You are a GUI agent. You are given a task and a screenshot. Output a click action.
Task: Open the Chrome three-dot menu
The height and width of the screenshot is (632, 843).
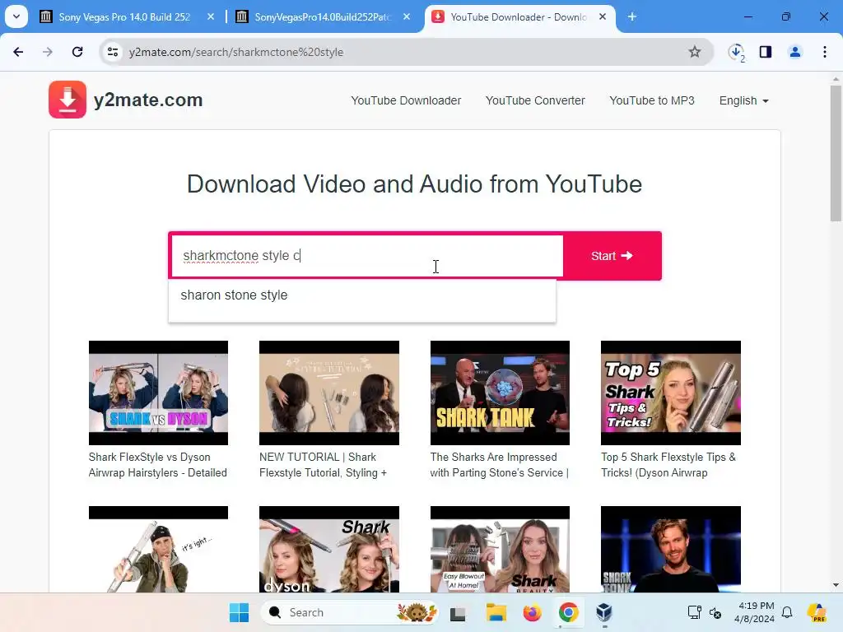825,52
